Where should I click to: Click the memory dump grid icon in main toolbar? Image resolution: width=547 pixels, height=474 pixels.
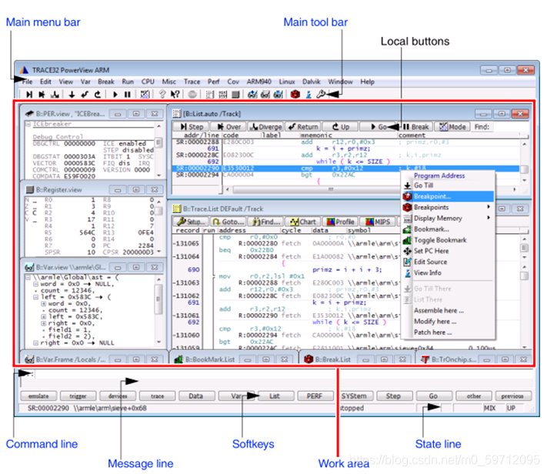click(x=223, y=94)
